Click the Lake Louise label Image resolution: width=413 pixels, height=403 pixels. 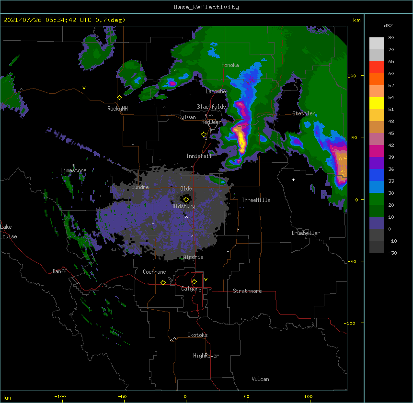pyautogui.click(x=9, y=232)
